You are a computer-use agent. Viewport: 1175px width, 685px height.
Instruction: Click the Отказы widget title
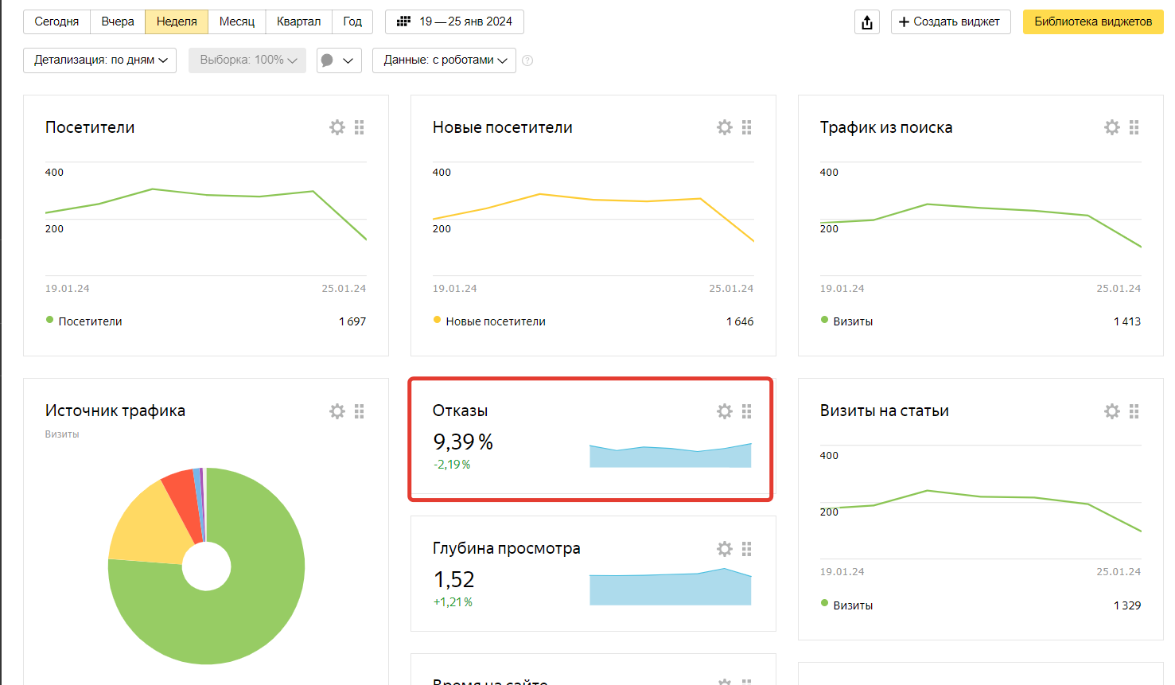pyautogui.click(x=461, y=411)
